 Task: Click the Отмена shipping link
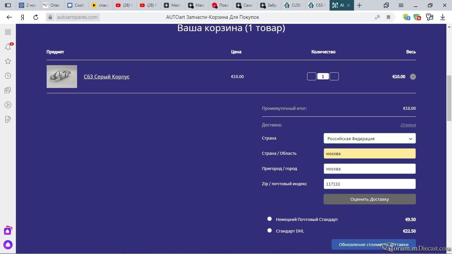[408, 125]
